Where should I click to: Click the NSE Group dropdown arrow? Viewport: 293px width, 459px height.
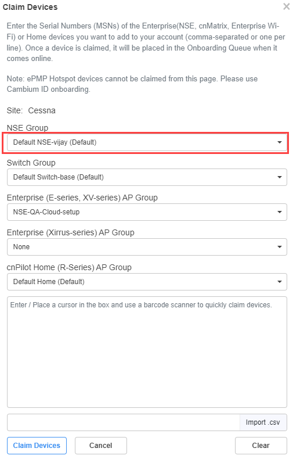[x=280, y=142]
